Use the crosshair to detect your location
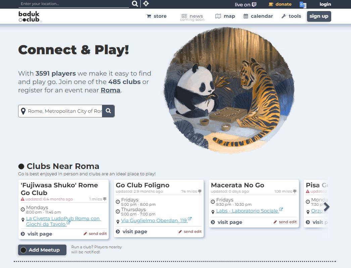 point(146,4)
